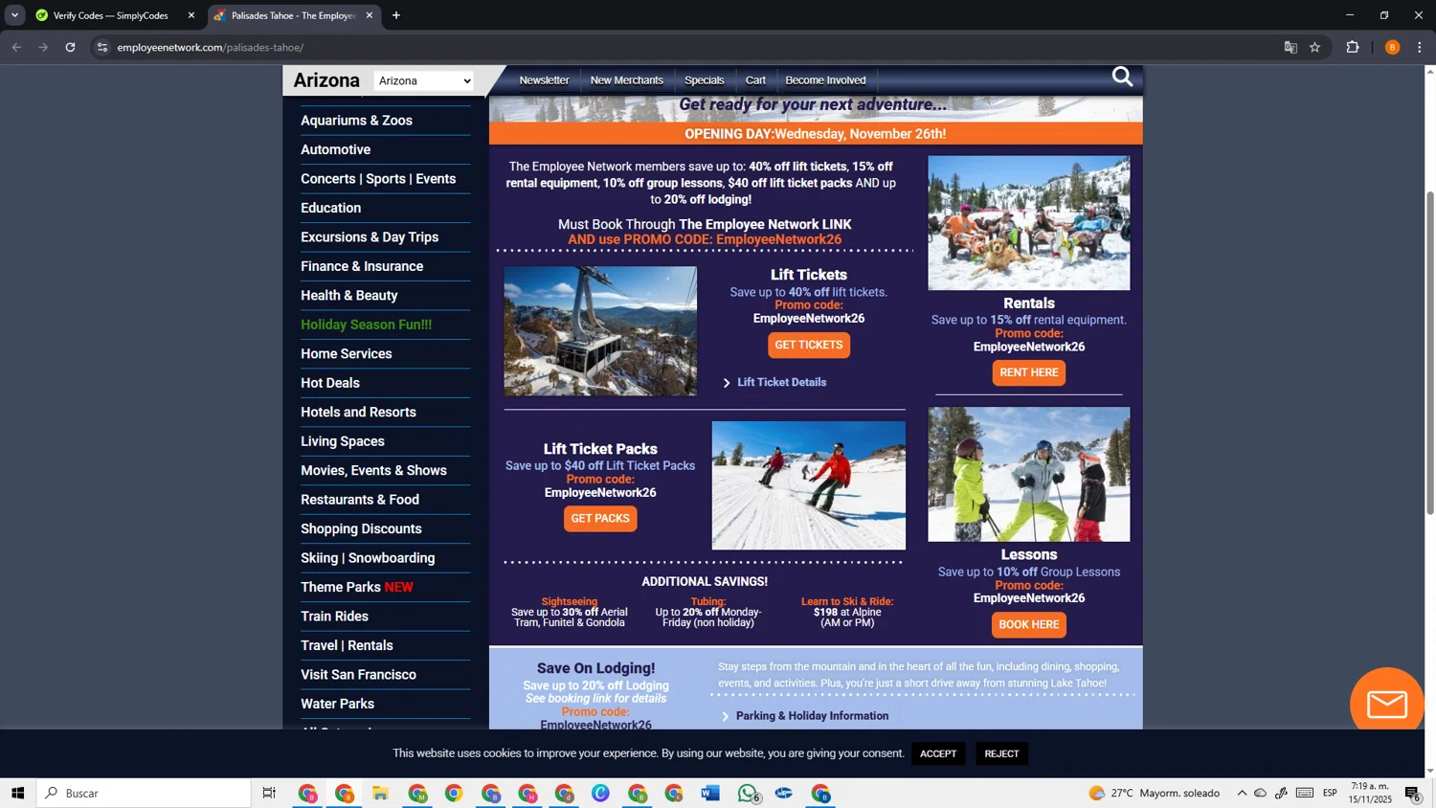Viewport: 1436px width, 808px height.
Task: Reload the page with refresh icon
Action: coord(70,47)
